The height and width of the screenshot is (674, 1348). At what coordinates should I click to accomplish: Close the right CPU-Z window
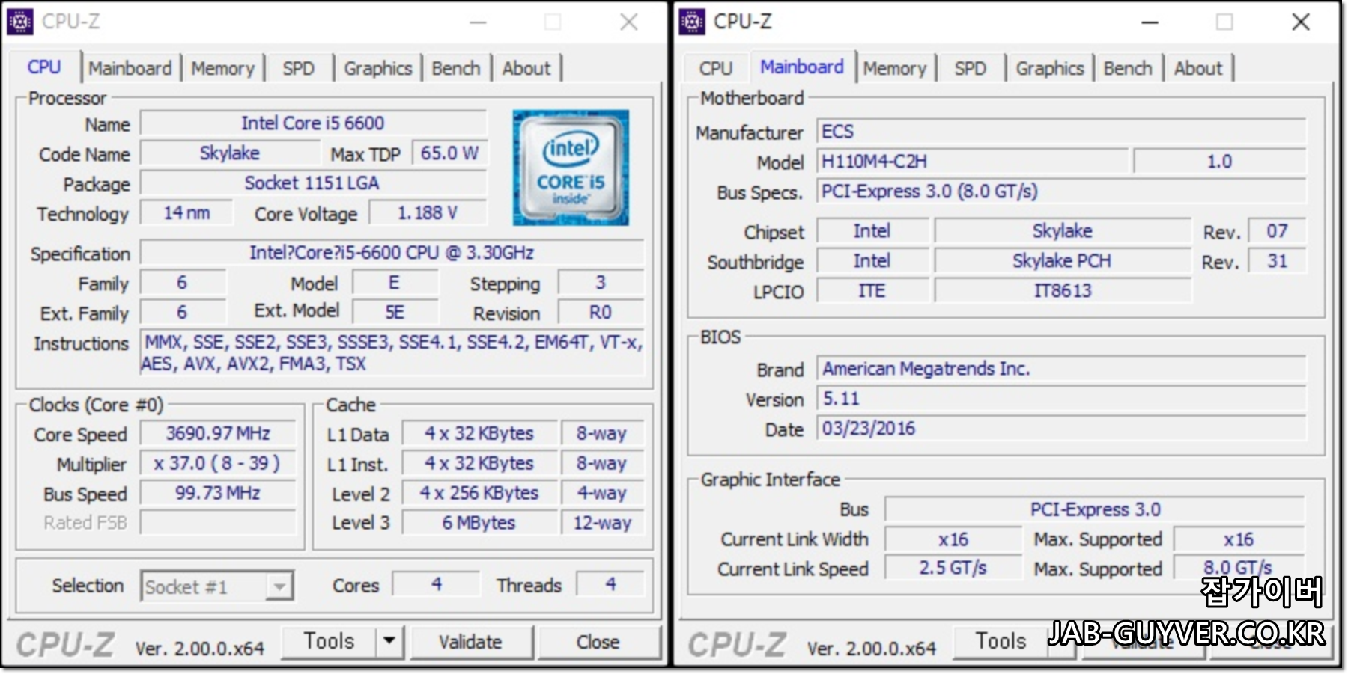(1301, 22)
